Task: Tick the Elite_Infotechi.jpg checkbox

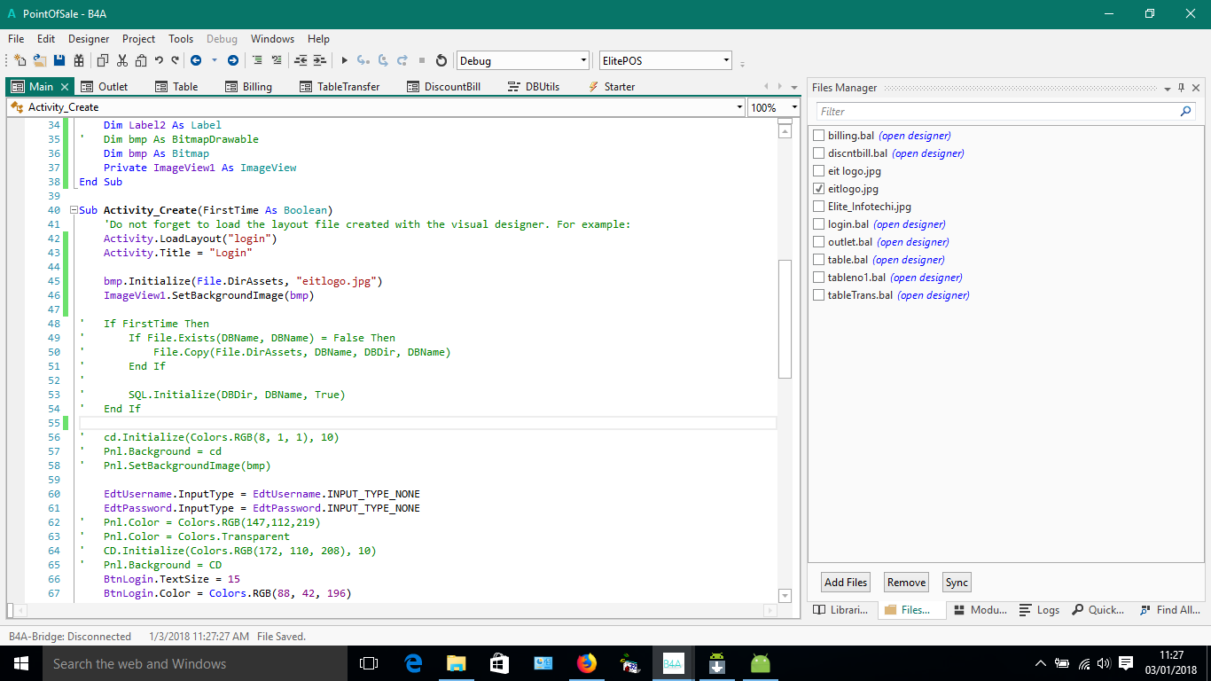Action: (x=818, y=207)
